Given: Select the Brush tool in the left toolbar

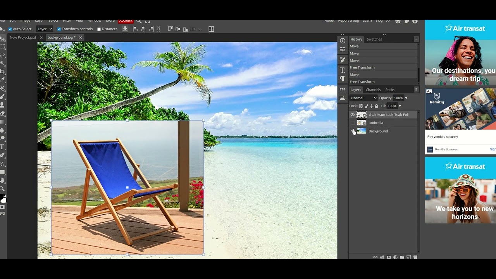Looking at the screenshot, I should click(2, 96).
